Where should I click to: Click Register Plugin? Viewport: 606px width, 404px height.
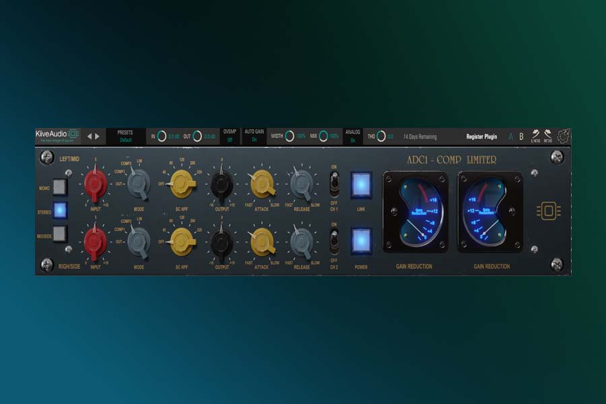[x=481, y=137]
